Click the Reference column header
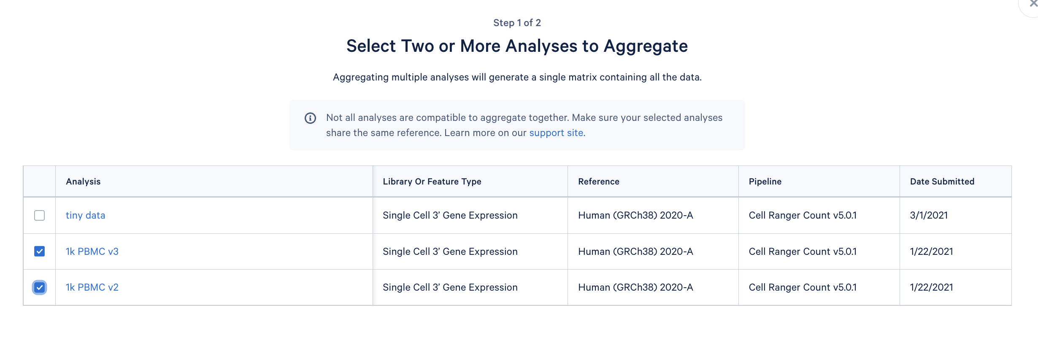 click(598, 182)
